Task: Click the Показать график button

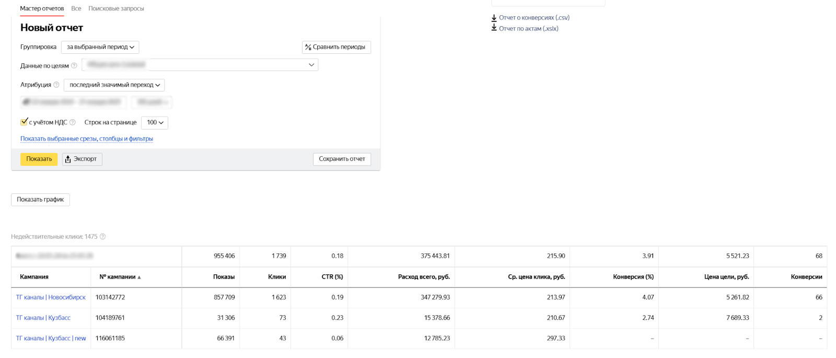Action: tap(40, 200)
